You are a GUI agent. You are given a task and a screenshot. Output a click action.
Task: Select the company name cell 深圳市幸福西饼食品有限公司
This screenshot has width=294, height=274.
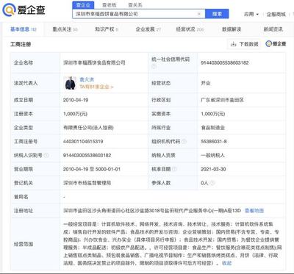point(94,62)
